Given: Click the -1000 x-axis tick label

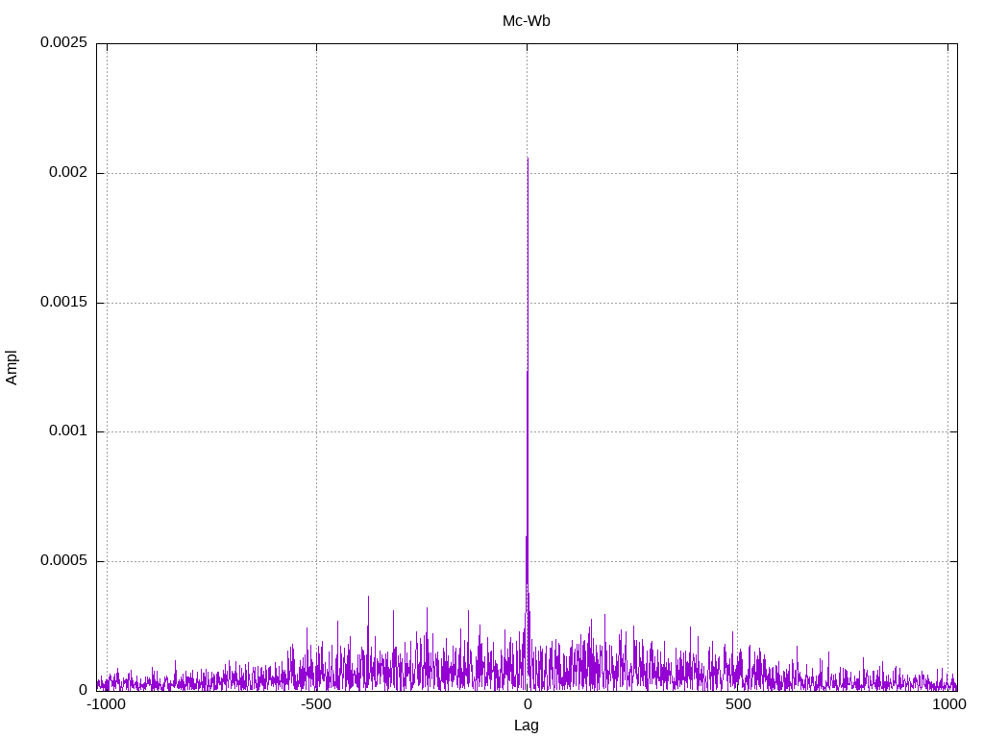Looking at the screenshot, I should [107, 705].
